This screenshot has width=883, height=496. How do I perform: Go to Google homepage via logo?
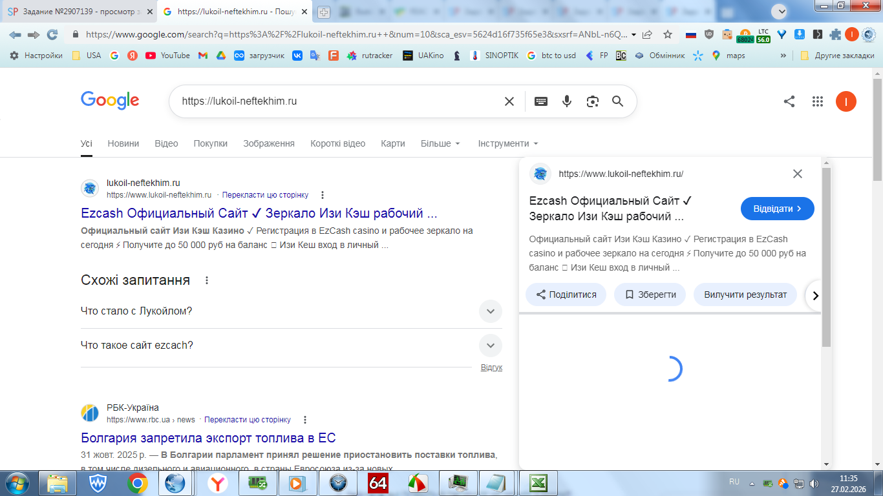click(x=110, y=101)
